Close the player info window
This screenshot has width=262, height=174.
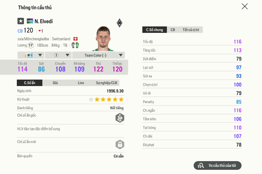245,6
